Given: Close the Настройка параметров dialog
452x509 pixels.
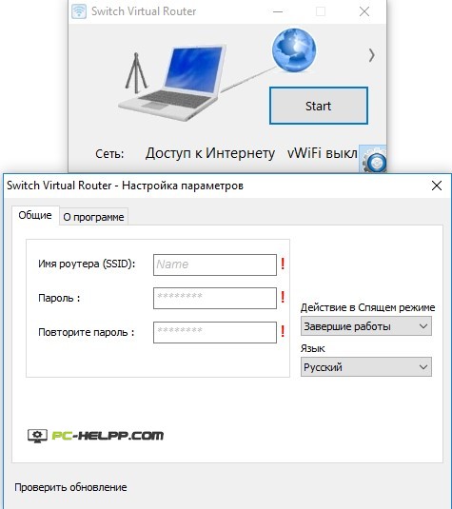Looking at the screenshot, I should [437, 186].
